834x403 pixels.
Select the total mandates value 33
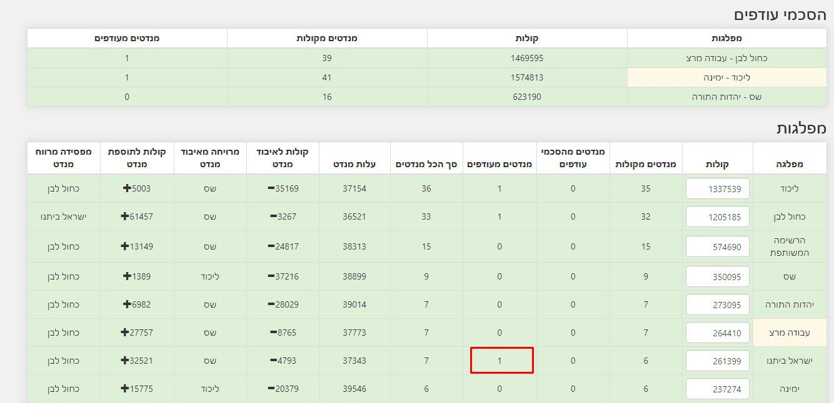click(426, 216)
